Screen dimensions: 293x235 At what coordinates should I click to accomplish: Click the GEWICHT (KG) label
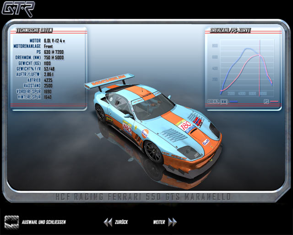tap(29, 63)
